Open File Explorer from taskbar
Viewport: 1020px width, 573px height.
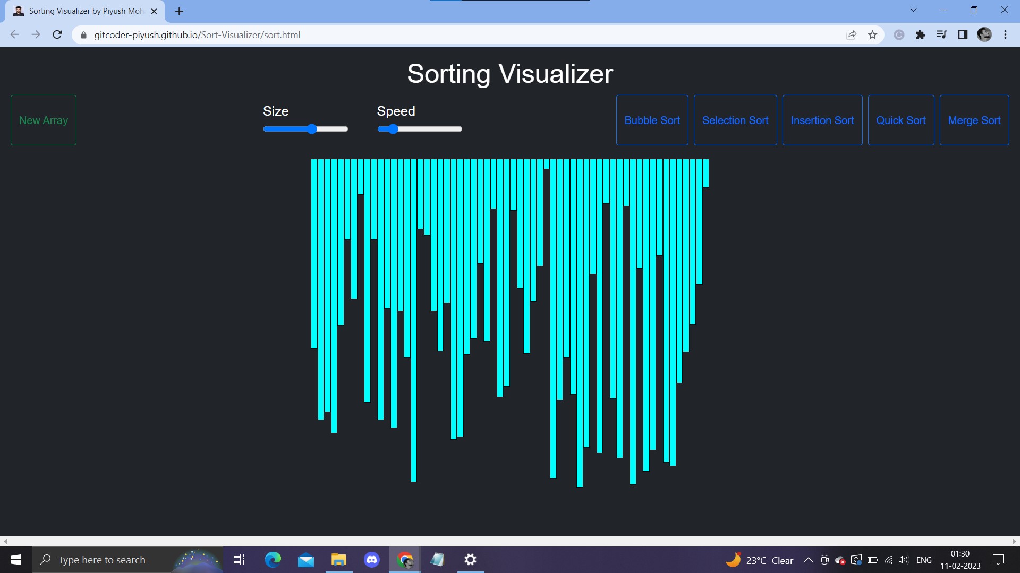coord(339,560)
